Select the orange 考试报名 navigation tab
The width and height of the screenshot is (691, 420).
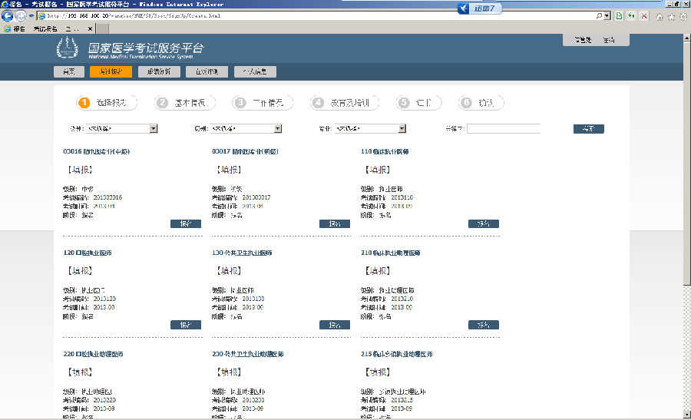[x=111, y=72]
